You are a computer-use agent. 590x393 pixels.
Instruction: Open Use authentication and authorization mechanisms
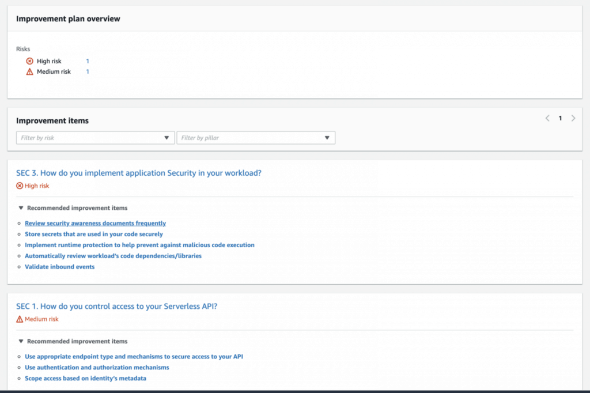[96, 367]
